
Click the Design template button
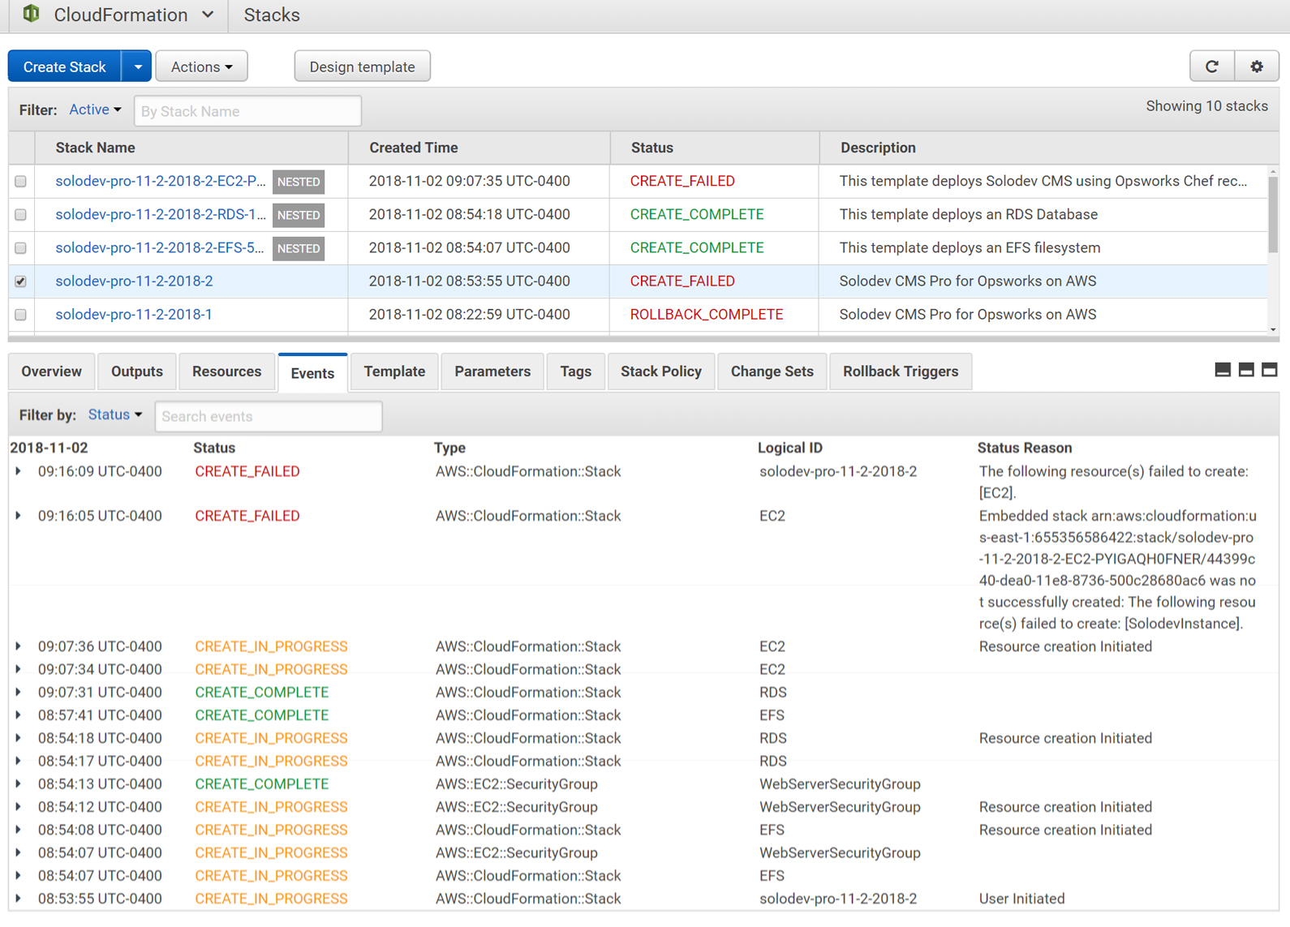[362, 67]
